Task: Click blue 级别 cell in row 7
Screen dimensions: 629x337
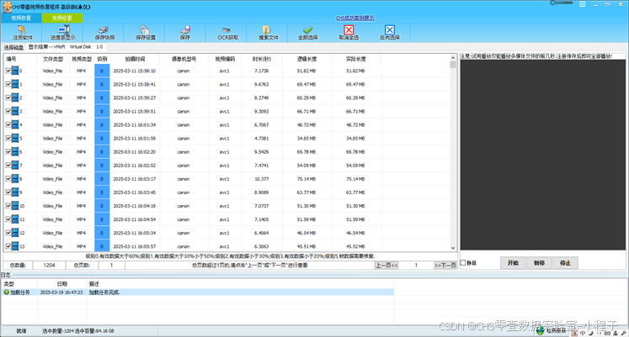Action: click(102, 166)
